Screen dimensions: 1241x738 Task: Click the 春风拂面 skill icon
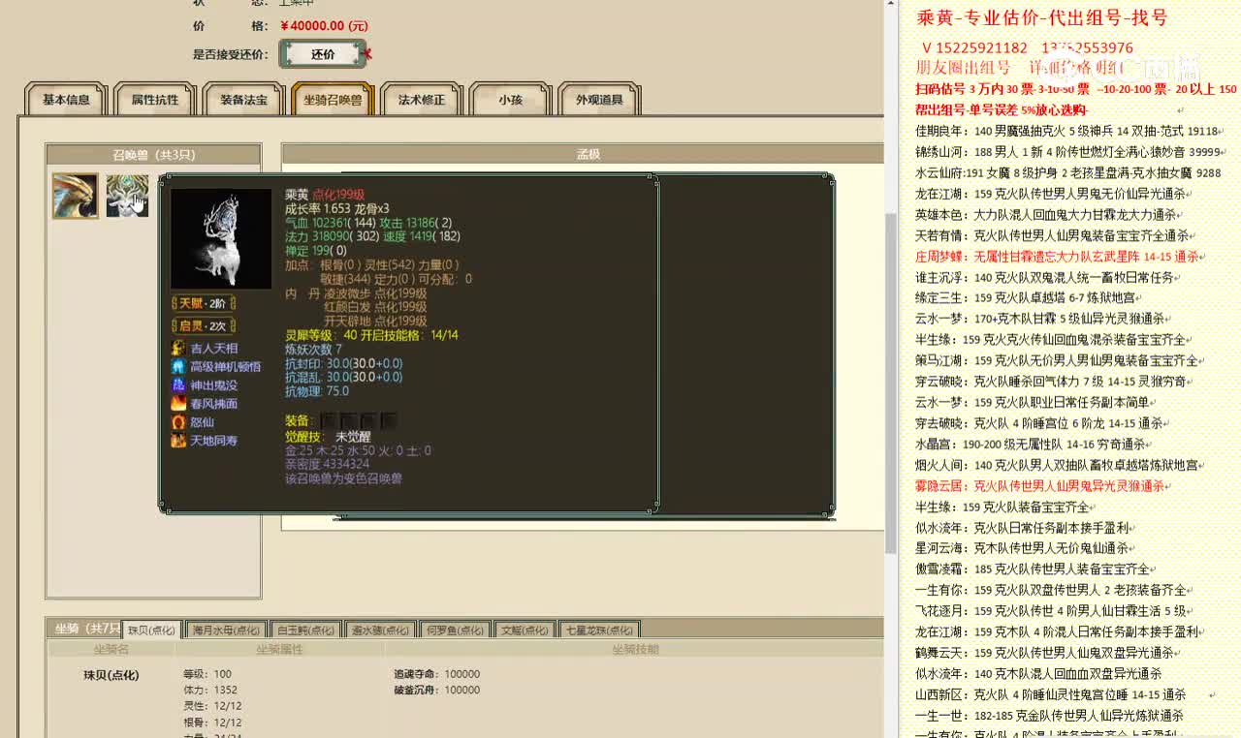[178, 403]
